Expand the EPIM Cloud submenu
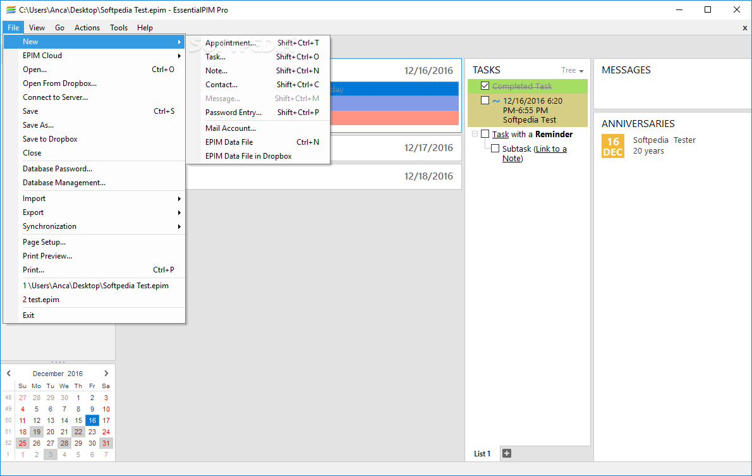 [x=95, y=56]
